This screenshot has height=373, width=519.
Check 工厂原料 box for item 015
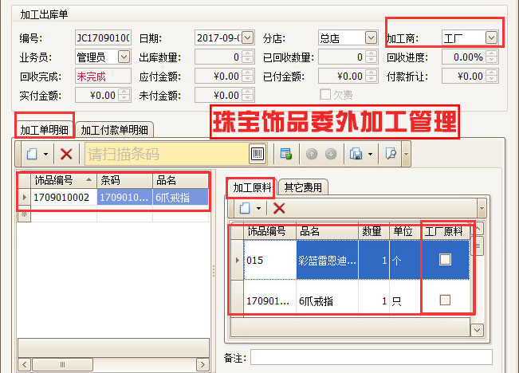(446, 259)
